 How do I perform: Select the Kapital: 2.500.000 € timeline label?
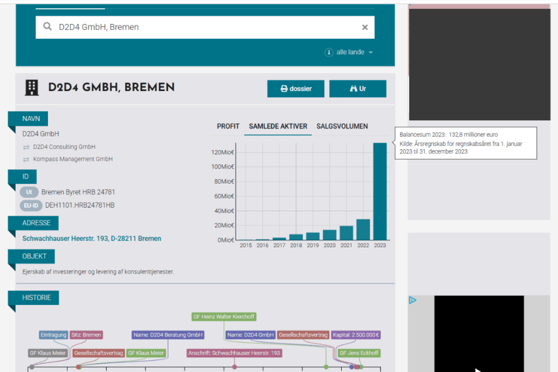coord(356,335)
